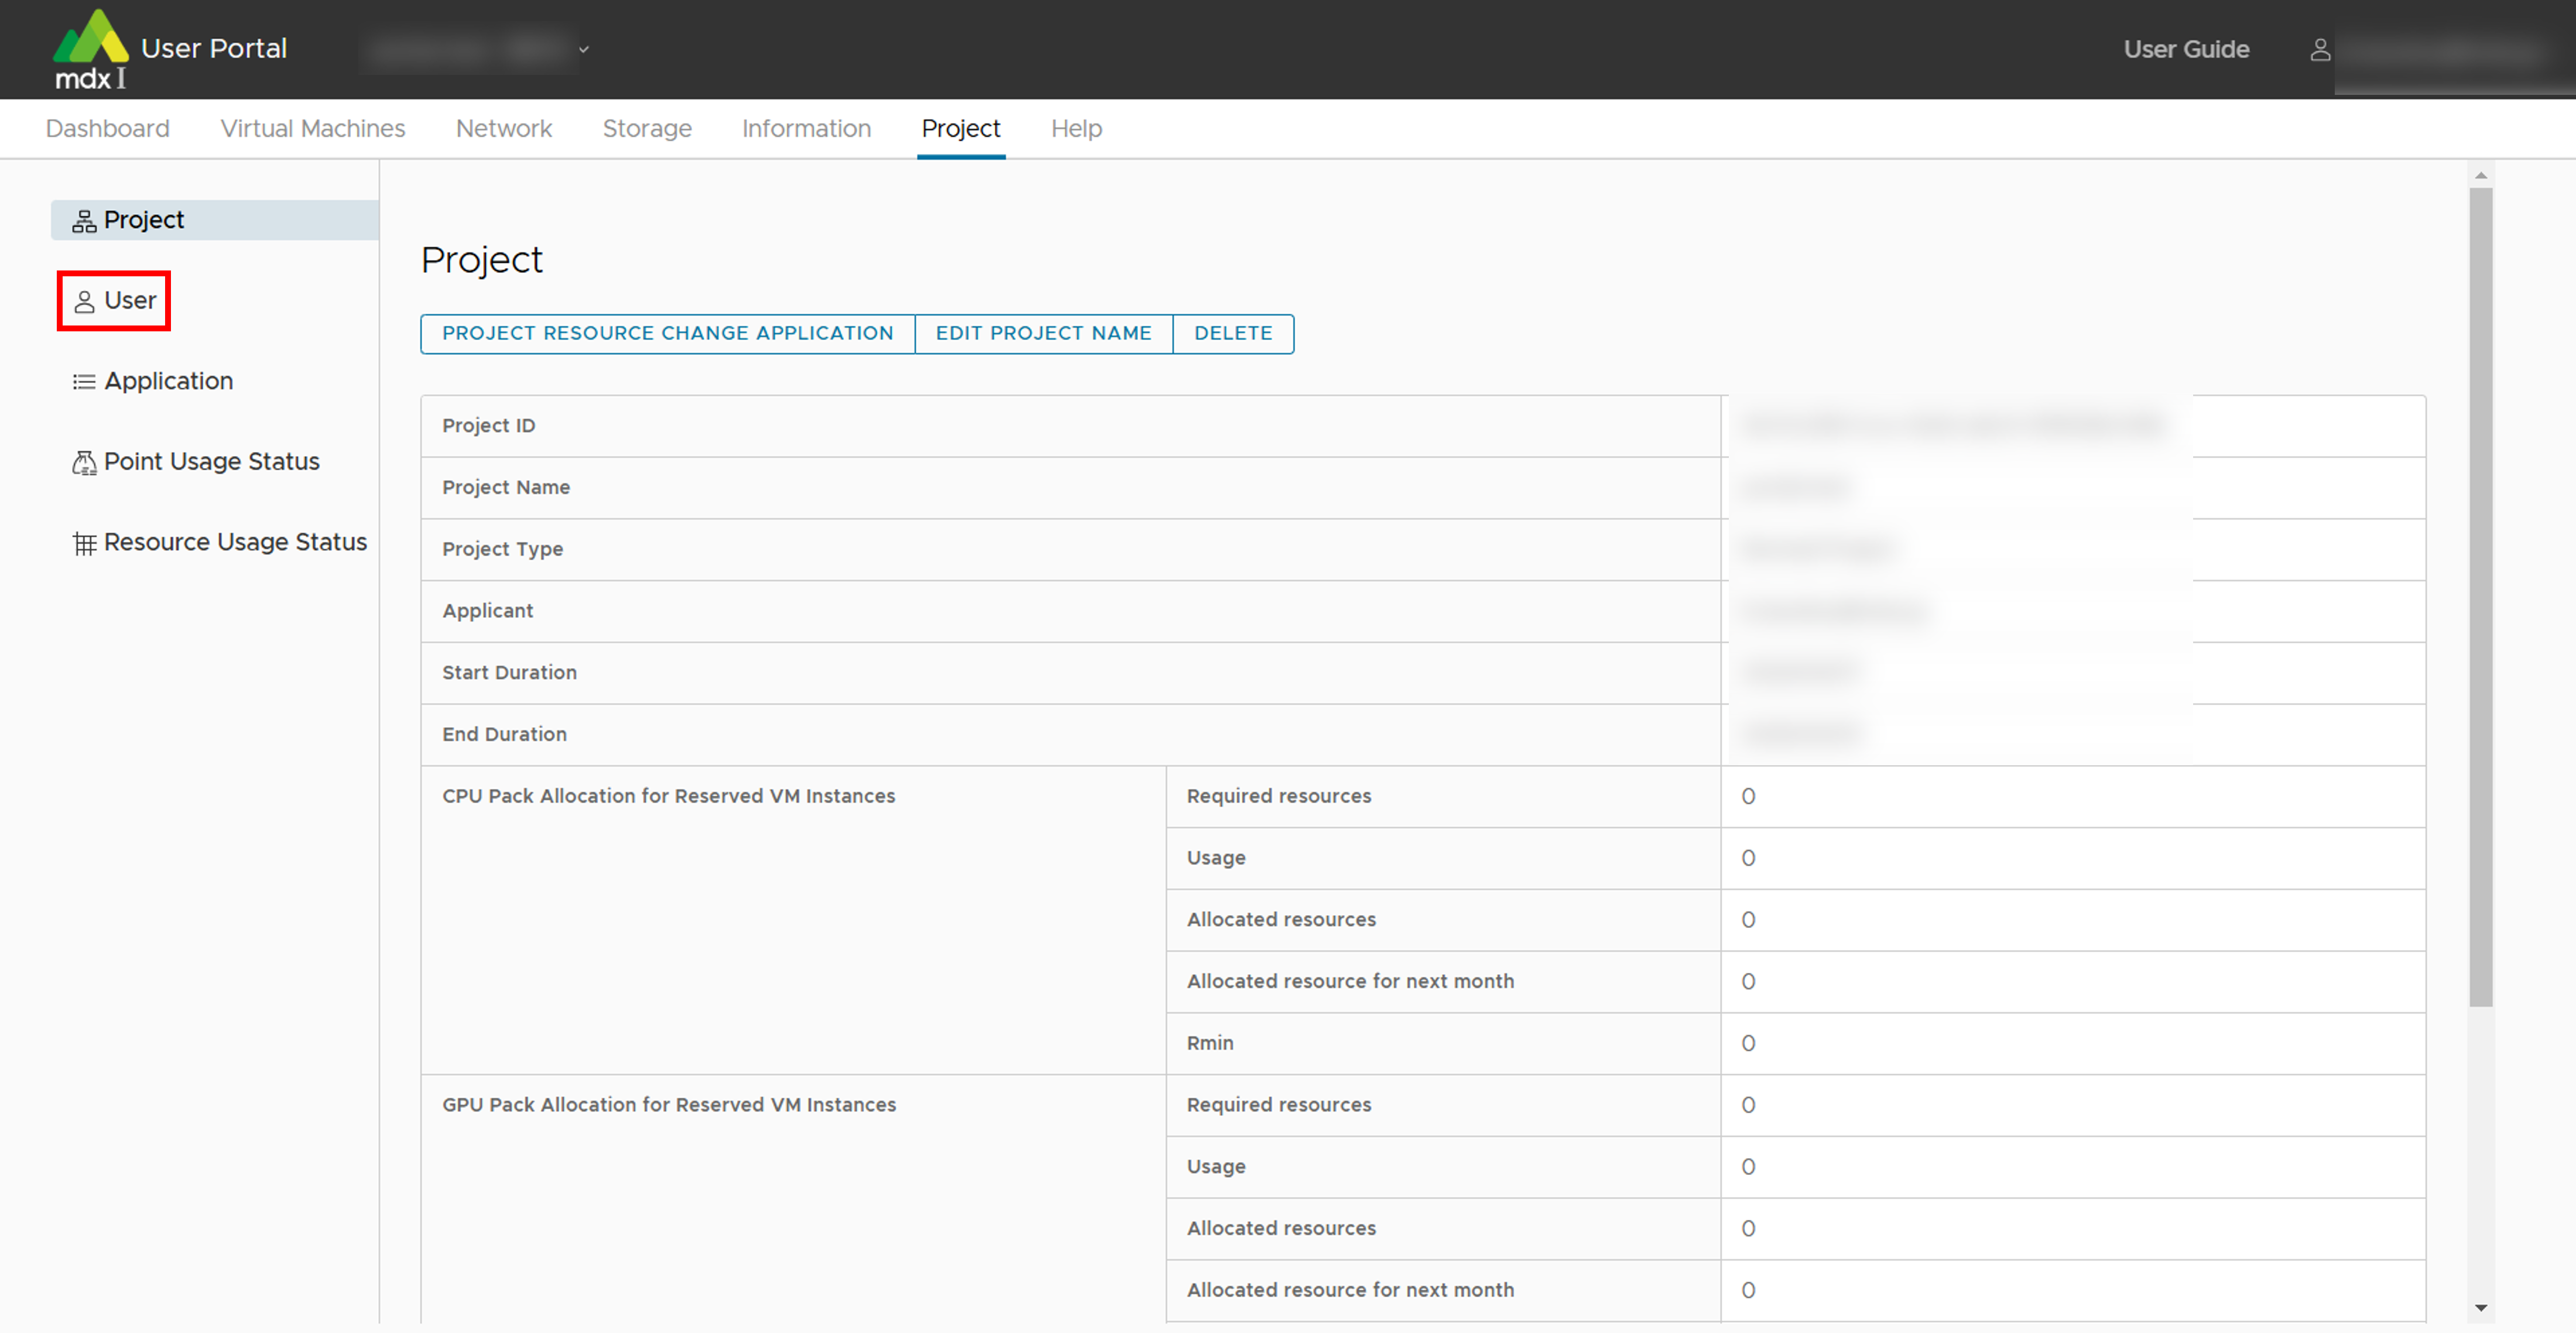Open the Information tab
The image size is (2576, 1333).
coord(806,128)
